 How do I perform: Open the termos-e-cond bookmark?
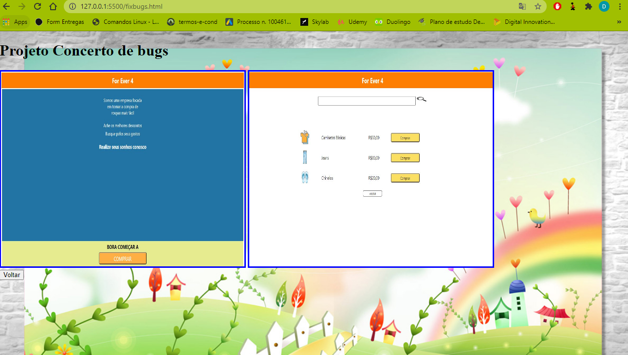[192, 22]
